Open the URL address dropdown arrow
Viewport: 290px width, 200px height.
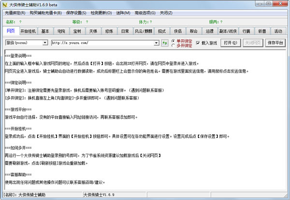[x=157, y=43]
